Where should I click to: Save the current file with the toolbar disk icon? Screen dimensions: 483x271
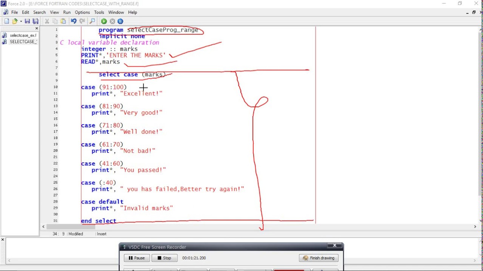tap(27, 21)
